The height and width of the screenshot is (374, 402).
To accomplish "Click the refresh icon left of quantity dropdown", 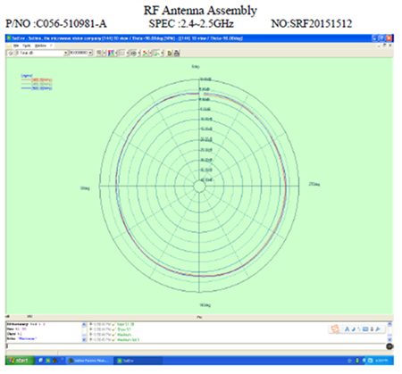I will click(x=10, y=53).
